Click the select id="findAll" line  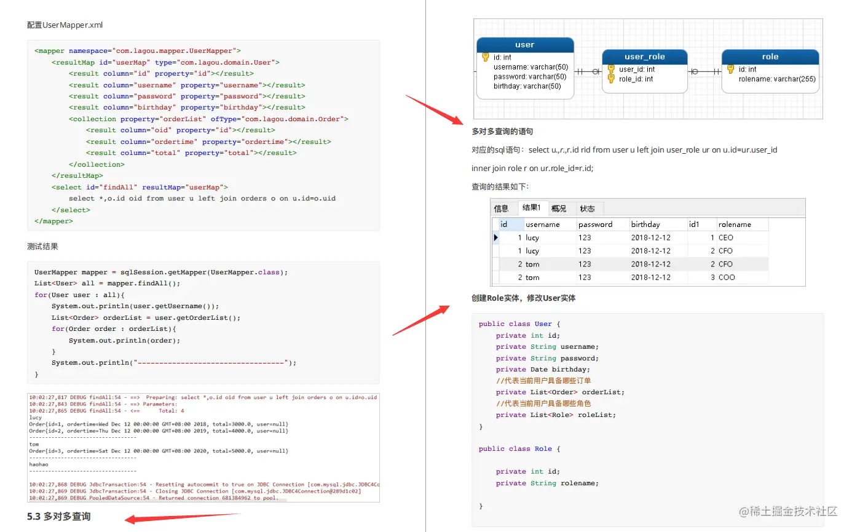pos(140,187)
